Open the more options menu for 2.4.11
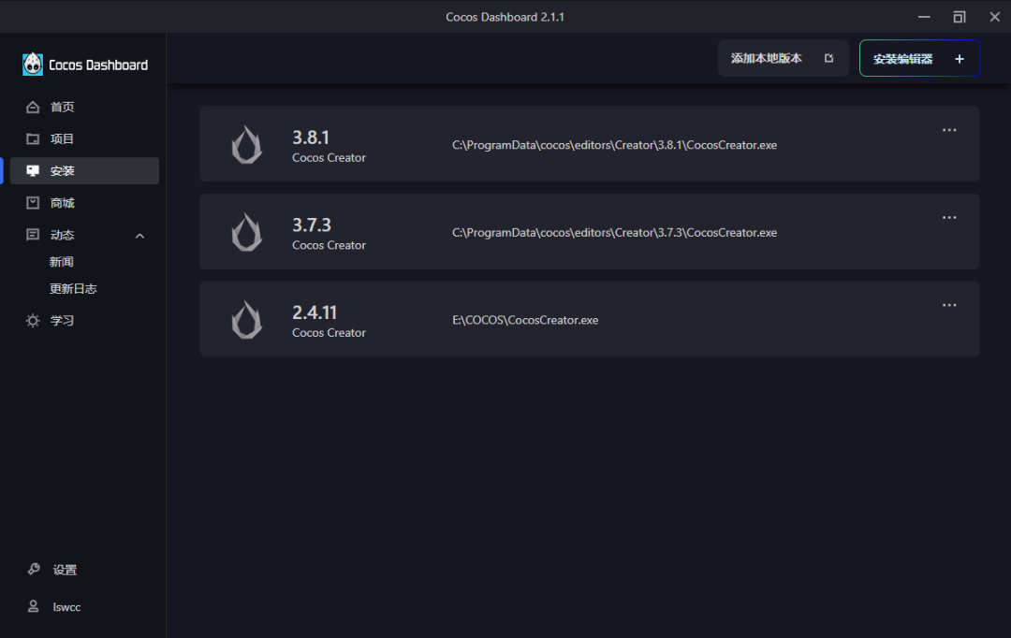The height and width of the screenshot is (638, 1011). click(x=949, y=306)
